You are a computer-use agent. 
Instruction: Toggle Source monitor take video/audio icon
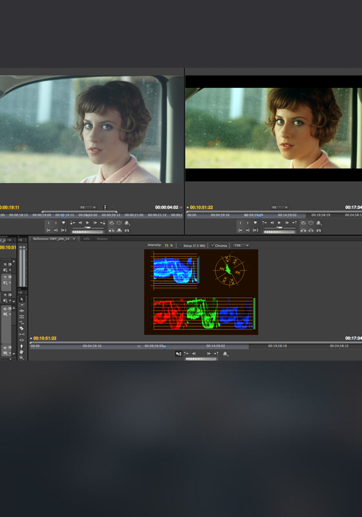point(105,207)
